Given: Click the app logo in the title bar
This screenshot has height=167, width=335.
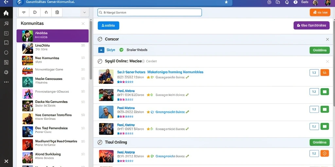Looking at the screenshot, I should [x=20, y=2].
